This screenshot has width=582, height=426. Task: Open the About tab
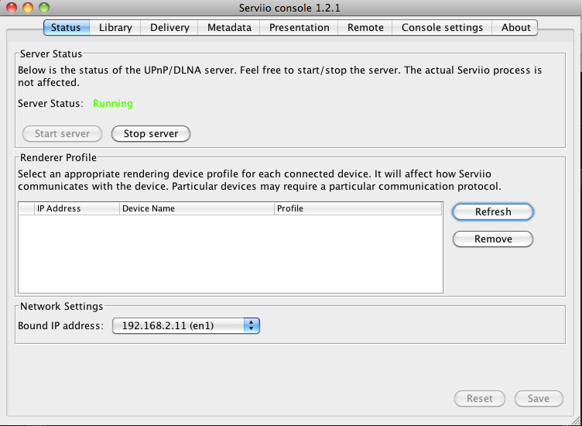[x=515, y=27]
